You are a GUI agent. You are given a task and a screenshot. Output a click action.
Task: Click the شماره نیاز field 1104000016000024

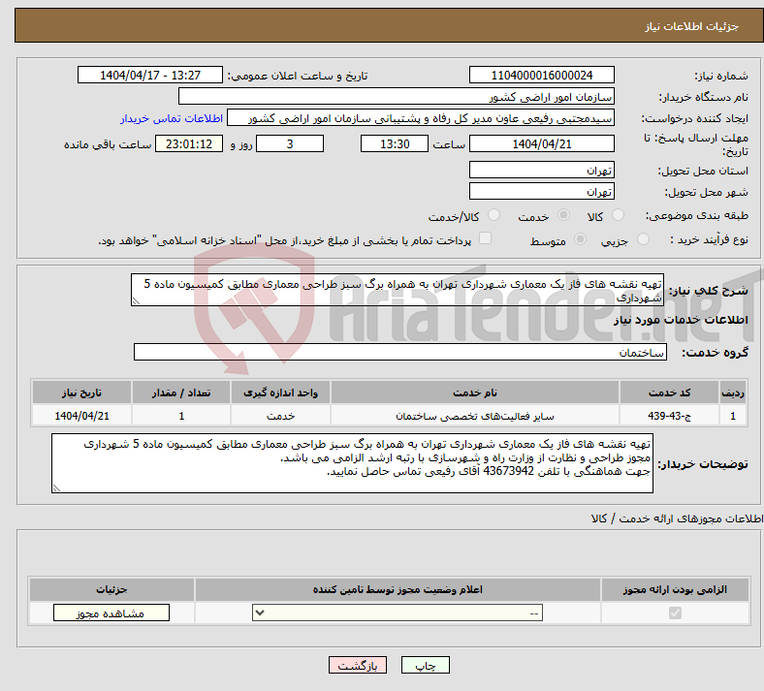[x=542, y=75]
